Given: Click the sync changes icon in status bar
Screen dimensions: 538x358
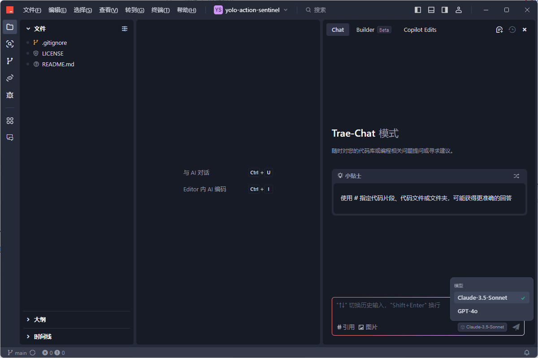Looking at the screenshot, I should click(33, 353).
